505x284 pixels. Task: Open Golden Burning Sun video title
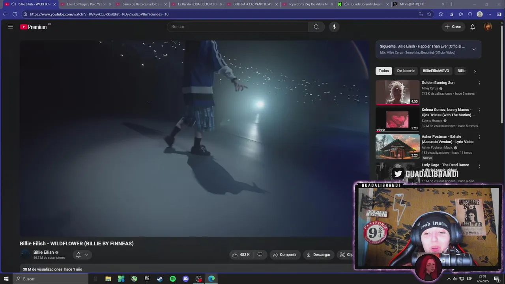438,83
